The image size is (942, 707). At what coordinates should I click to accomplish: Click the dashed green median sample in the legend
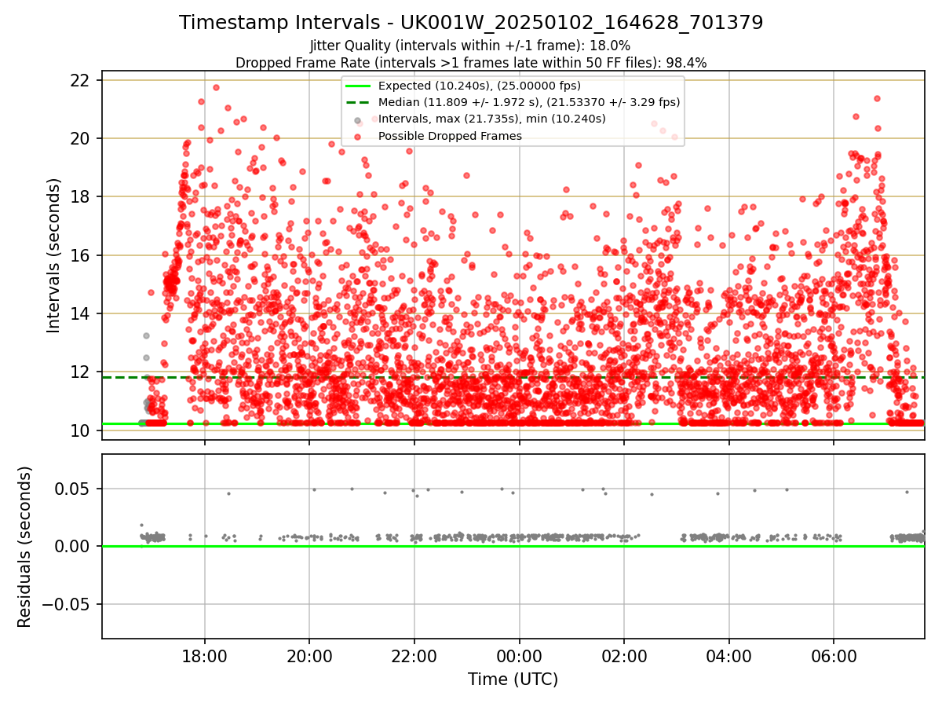pyautogui.click(x=358, y=102)
